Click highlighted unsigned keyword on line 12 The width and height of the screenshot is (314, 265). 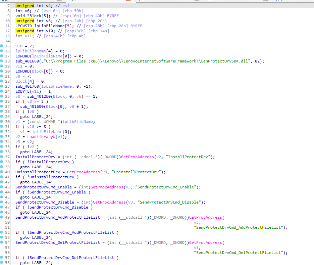25,31
